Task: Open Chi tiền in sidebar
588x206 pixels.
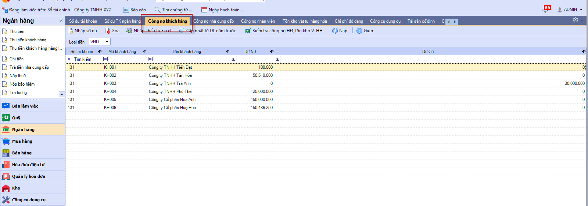Action: [x=16, y=59]
